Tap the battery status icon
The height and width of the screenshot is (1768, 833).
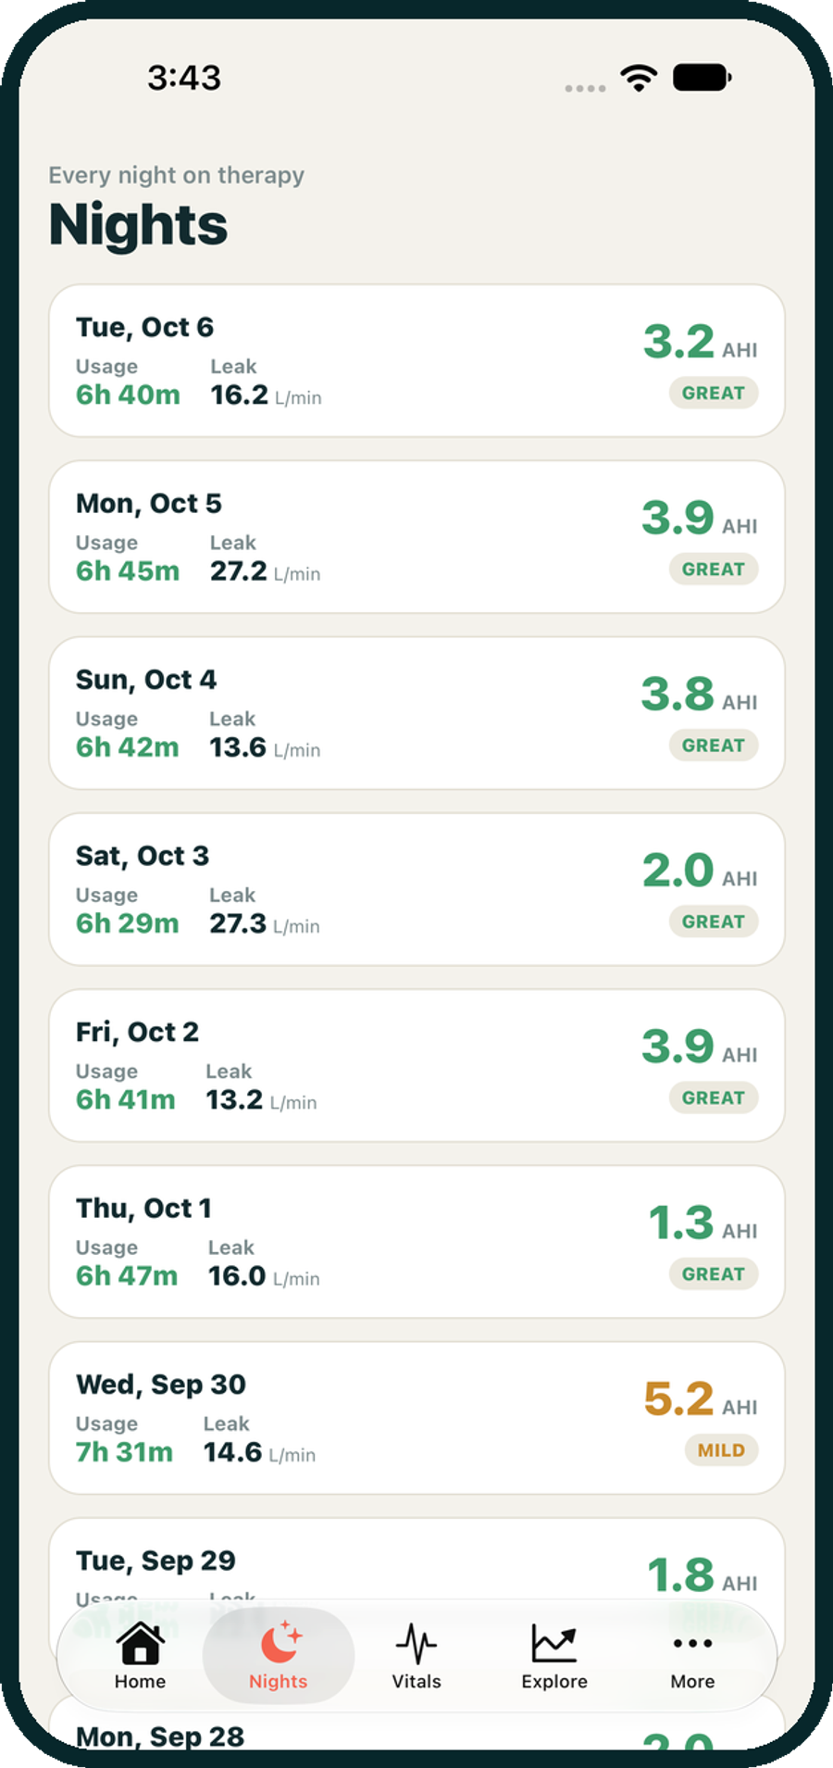pyautogui.click(x=702, y=78)
